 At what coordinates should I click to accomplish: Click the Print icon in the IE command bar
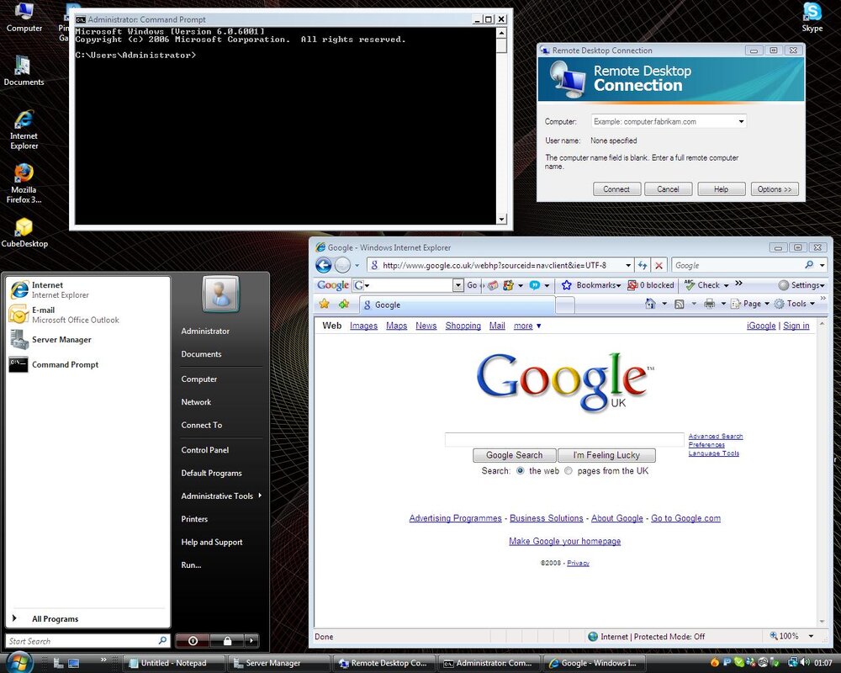point(710,304)
